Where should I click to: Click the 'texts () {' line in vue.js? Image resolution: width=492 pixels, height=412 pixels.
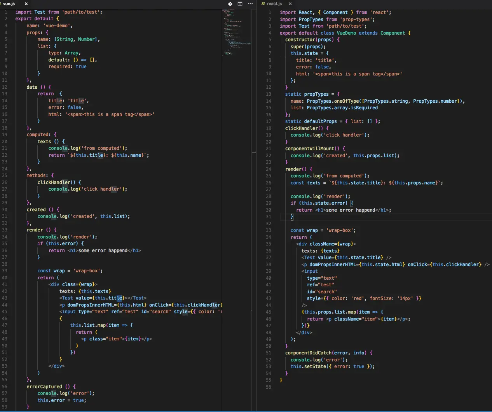pos(51,142)
